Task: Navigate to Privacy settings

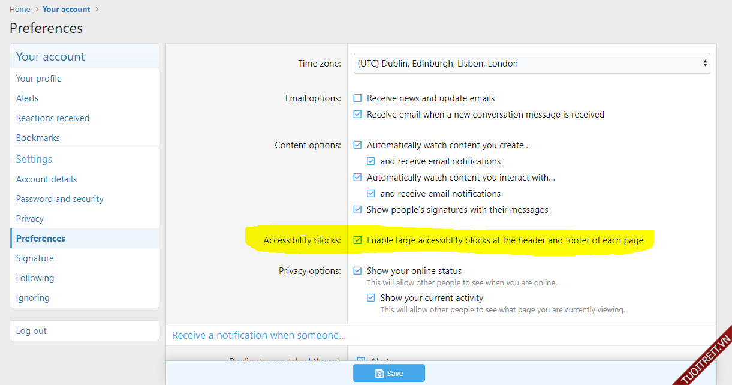Action: pyautogui.click(x=30, y=219)
